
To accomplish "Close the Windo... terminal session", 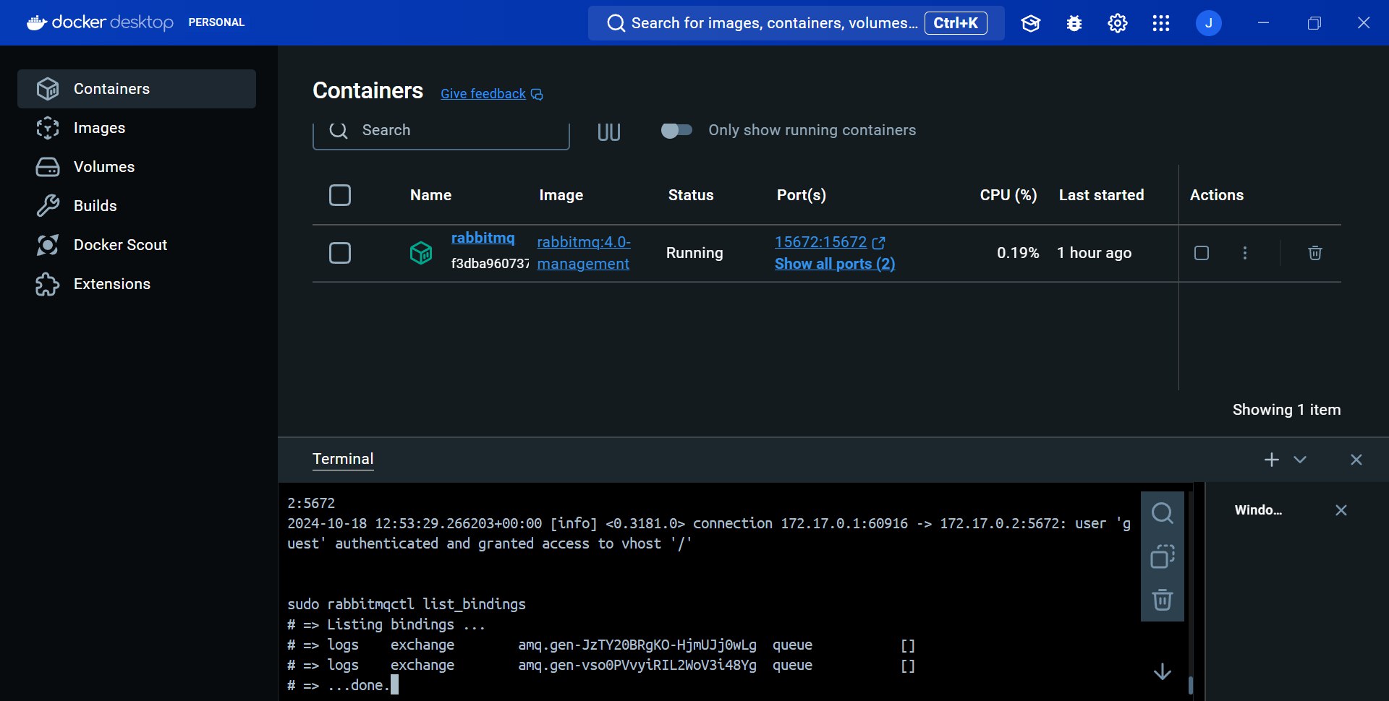I will click(1341, 510).
